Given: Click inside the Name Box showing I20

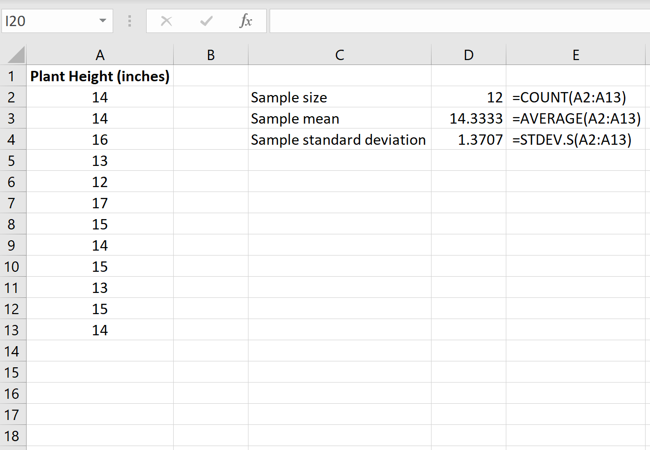Looking at the screenshot, I should pos(49,21).
